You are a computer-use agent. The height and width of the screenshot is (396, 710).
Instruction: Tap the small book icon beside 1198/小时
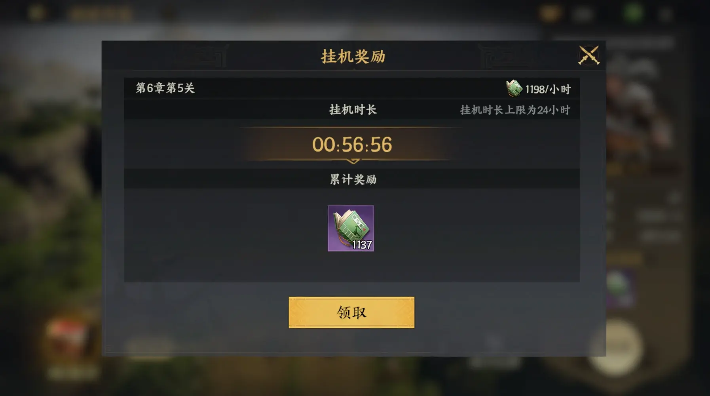(514, 88)
